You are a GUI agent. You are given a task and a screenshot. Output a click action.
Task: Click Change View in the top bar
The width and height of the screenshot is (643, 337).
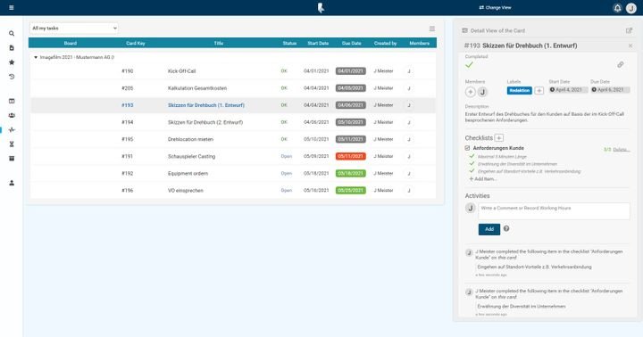495,8
